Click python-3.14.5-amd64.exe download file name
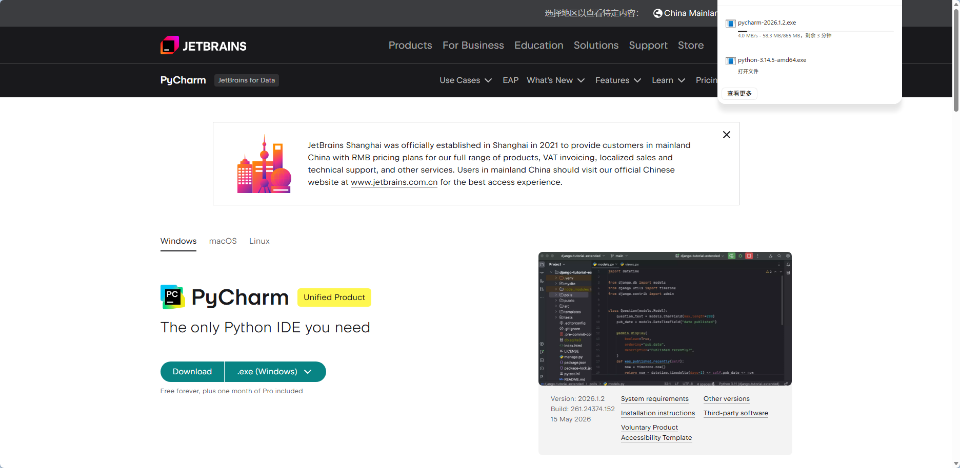960x468 pixels. pyautogui.click(x=772, y=60)
